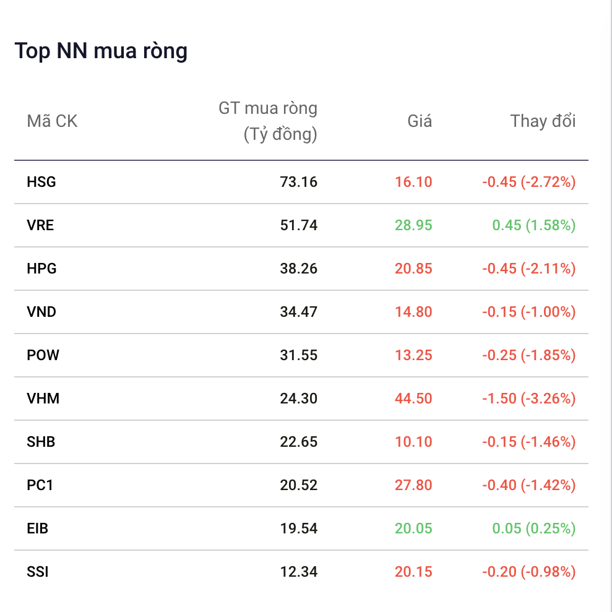Open the SSI stock code
Screen dimensions: 612x612
click(38, 572)
